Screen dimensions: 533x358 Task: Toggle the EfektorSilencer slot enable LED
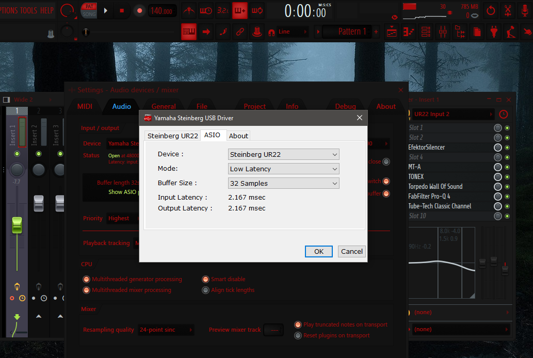coord(507,148)
